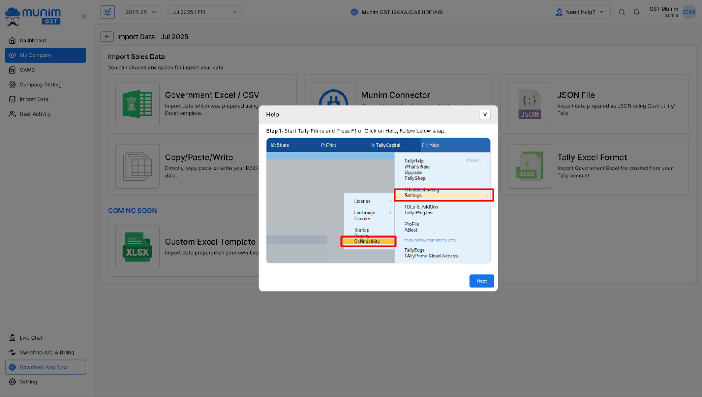
Task: Open Live Chat from the sidebar
Action: 31,338
